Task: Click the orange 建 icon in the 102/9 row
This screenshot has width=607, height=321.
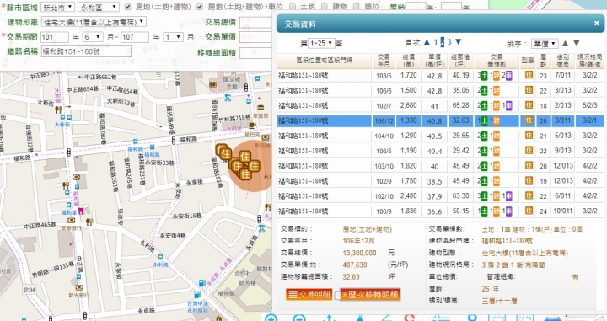Action: tap(497, 181)
